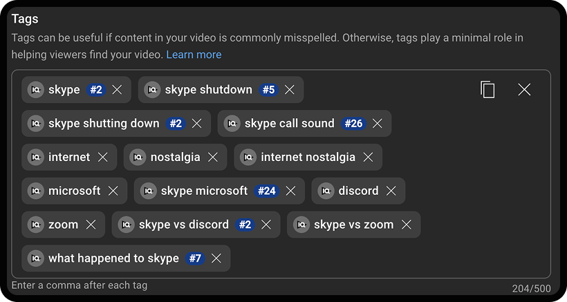Remove the 'skype' tag

117,90
